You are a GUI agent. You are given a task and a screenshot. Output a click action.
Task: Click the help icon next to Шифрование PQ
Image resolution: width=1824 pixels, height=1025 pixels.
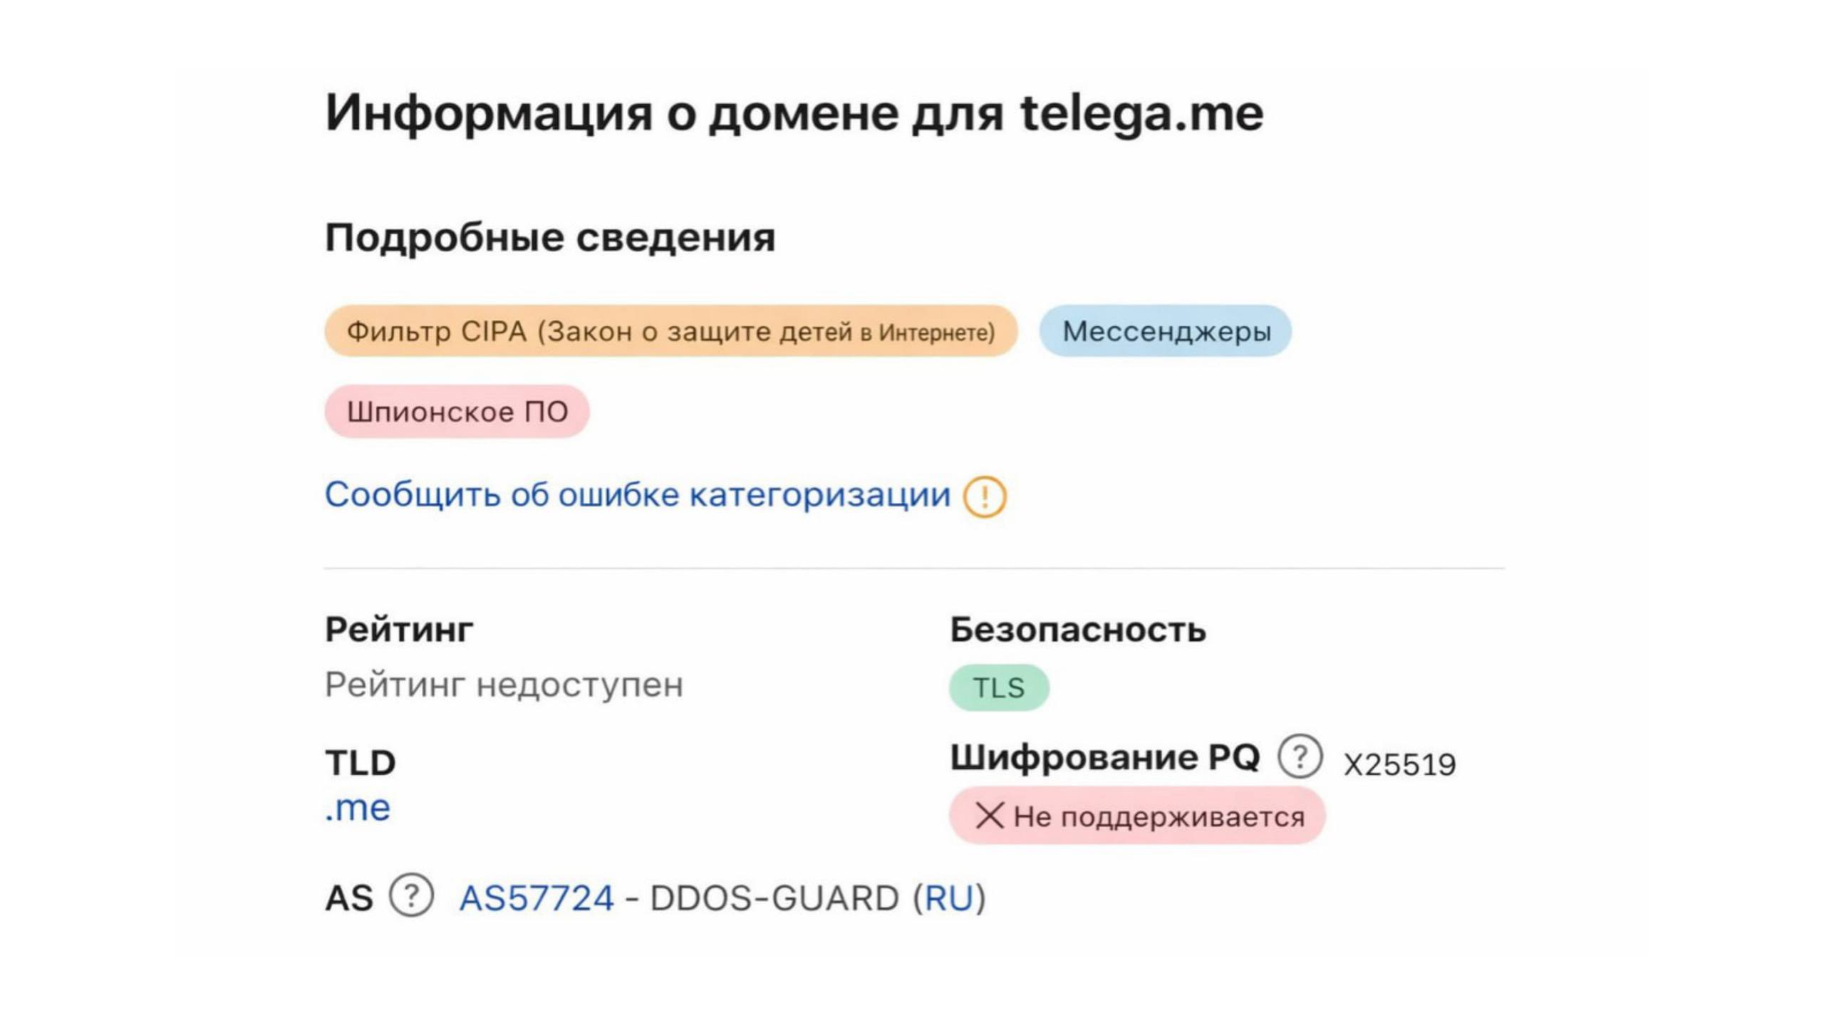[x=1300, y=756]
